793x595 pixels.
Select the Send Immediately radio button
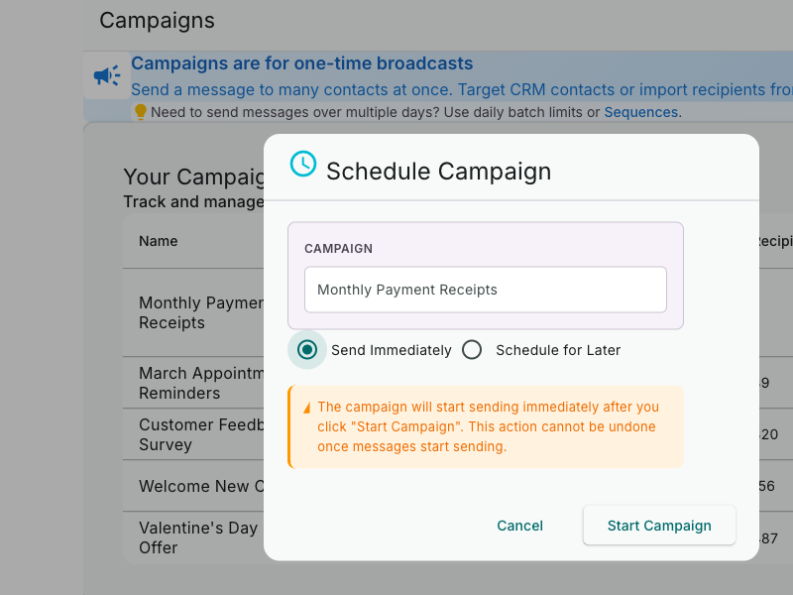point(307,349)
